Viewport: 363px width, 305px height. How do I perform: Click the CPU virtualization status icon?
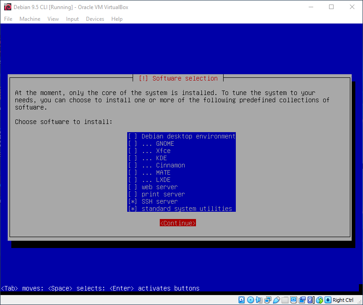pos(311,300)
